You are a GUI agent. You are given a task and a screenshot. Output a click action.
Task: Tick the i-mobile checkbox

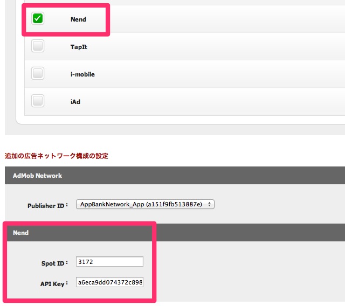(x=38, y=73)
